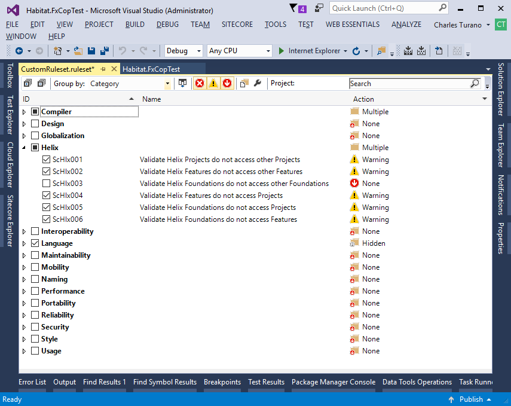Click the search magnifier icon
This screenshot has width=511, height=406.
coord(475,84)
